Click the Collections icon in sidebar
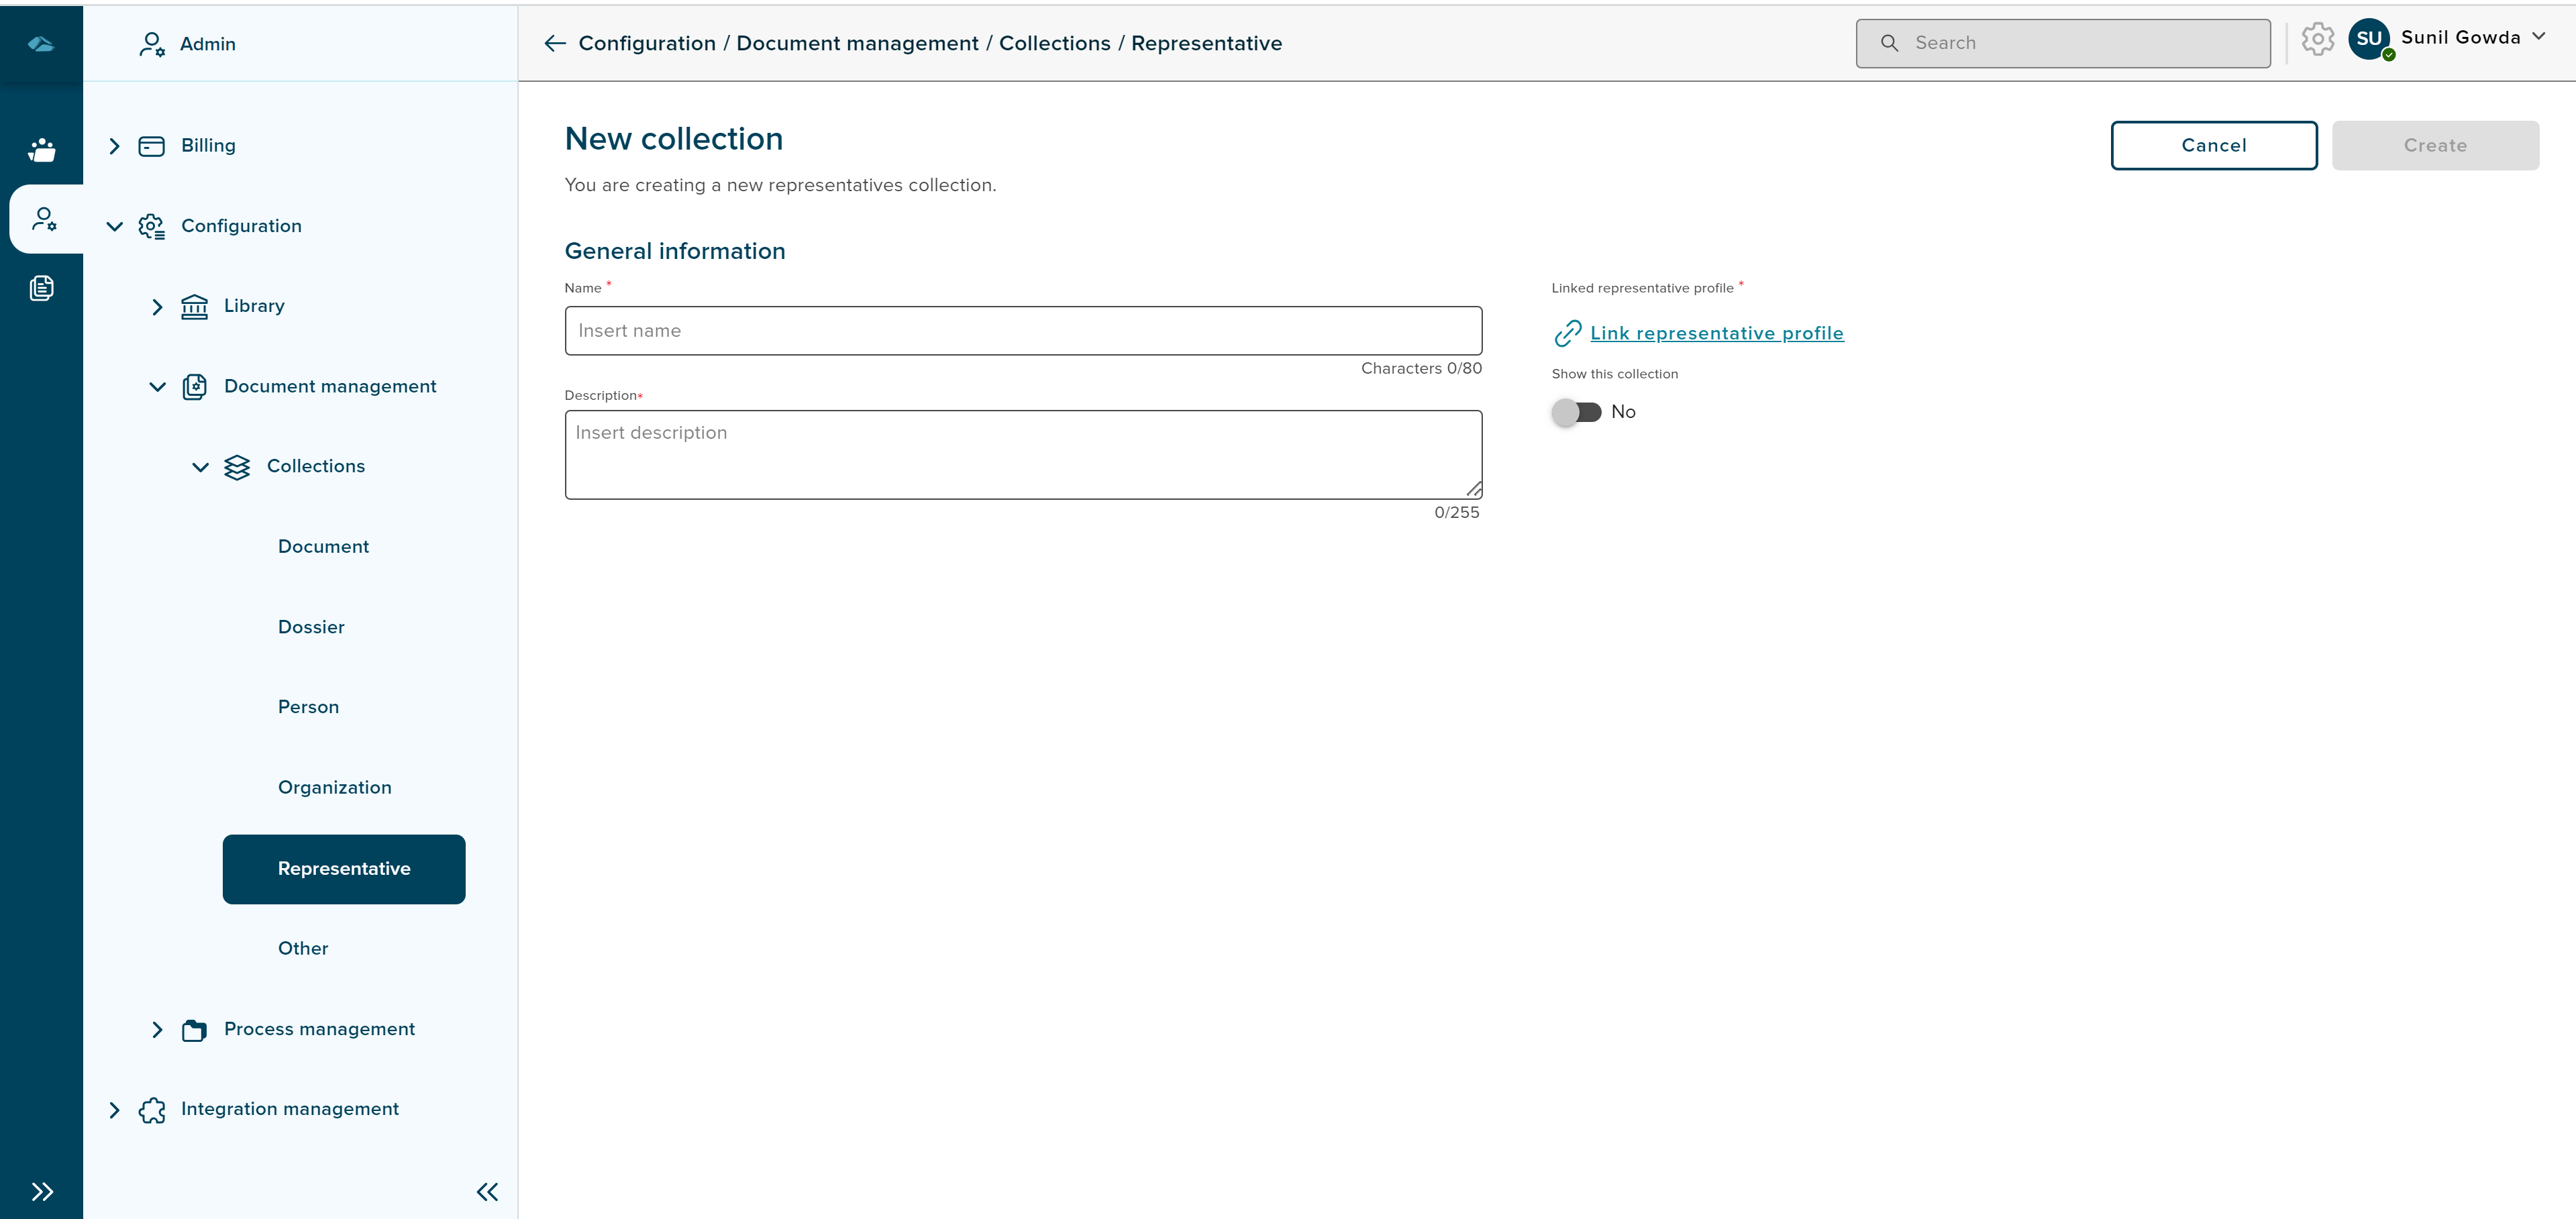The height and width of the screenshot is (1219, 2576). tap(237, 466)
